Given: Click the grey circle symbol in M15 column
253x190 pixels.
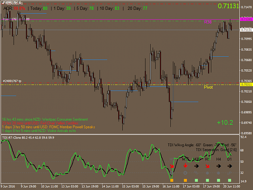Looking at the screenshot, I should pos(185,173).
